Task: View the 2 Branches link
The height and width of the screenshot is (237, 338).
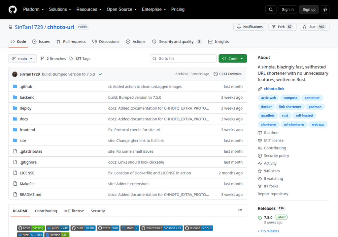Action: [x=53, y=59]
